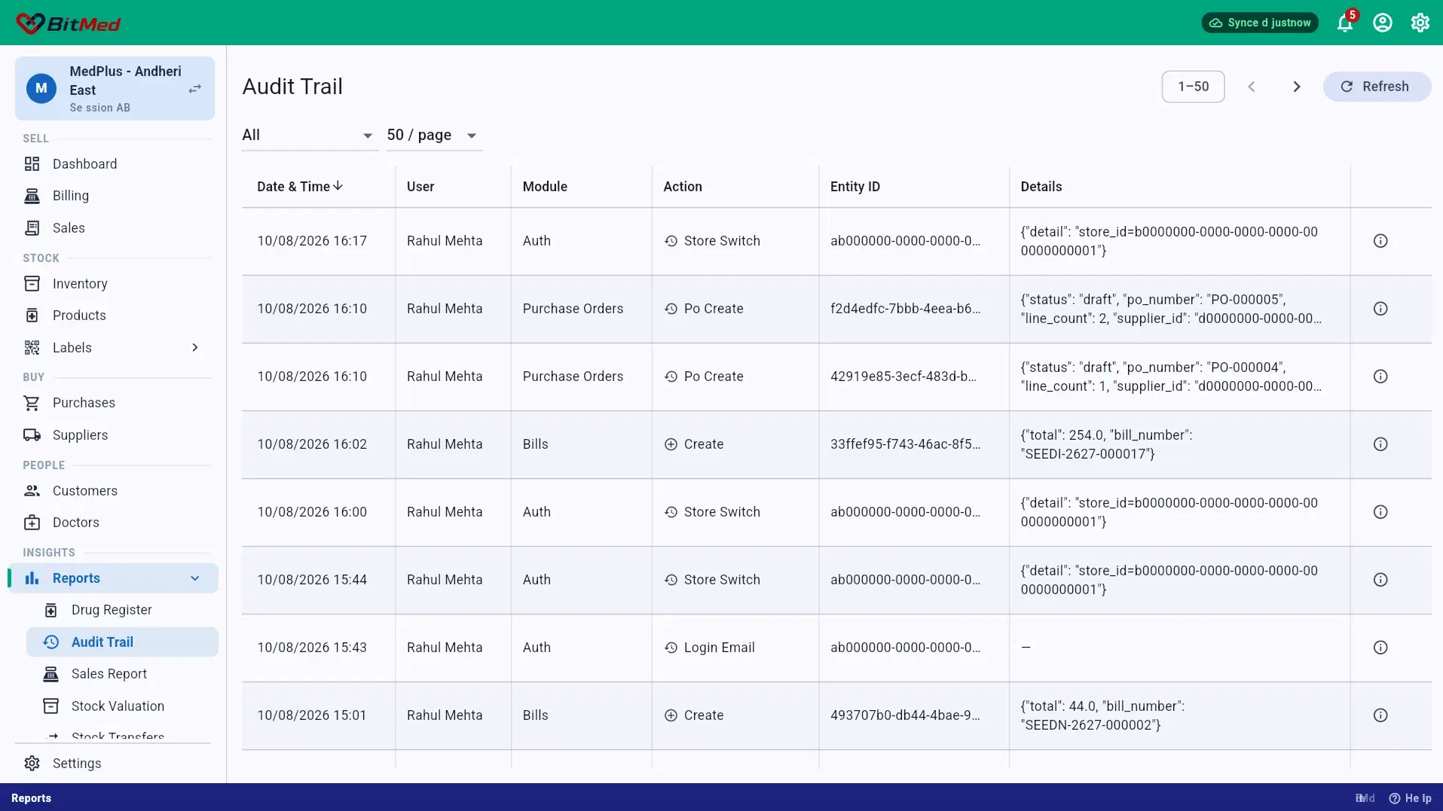Click the User column header
The width and height of the screenshot is (1443, 811).
click(x=420, y=187)
